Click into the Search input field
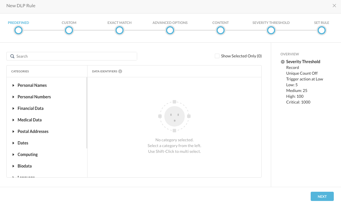 [x=75, y=56]
